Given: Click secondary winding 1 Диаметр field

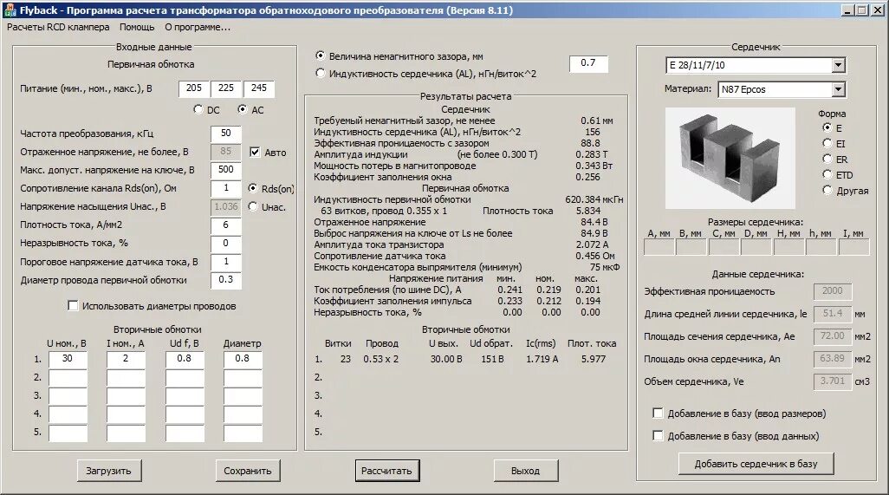Looking at the screenshot, I should [x=243, y=359].
